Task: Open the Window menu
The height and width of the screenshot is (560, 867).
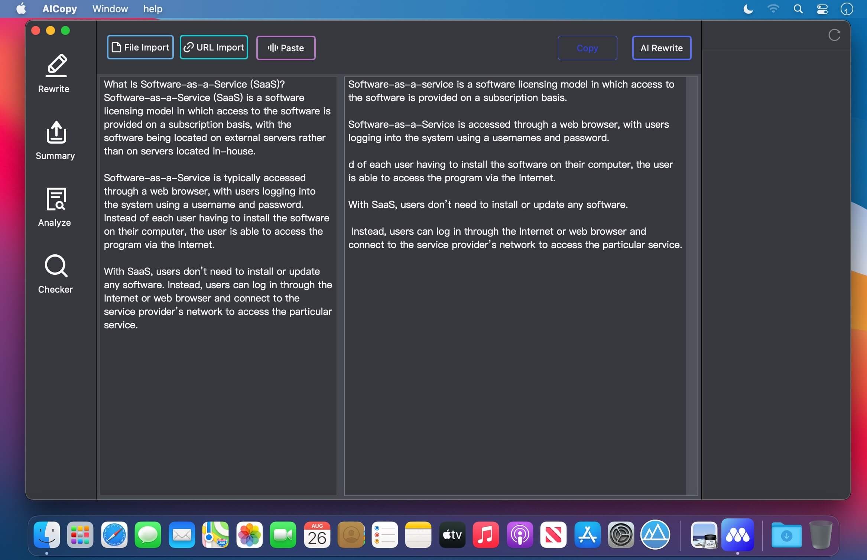Action: tap(109, 9)
